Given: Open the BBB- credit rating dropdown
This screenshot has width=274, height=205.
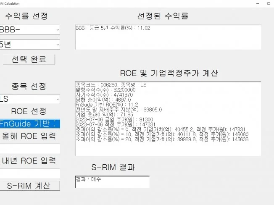Looking at the screenshot, I should point(29,30).
